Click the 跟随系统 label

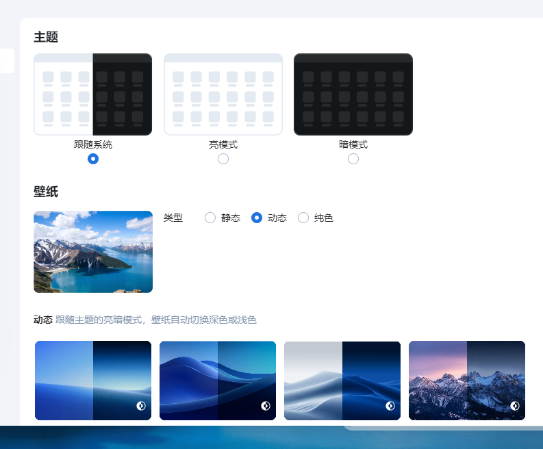pos(93,144)
